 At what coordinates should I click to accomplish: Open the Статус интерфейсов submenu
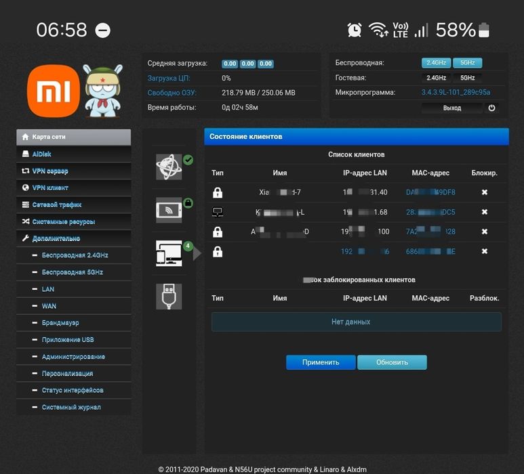73,390
